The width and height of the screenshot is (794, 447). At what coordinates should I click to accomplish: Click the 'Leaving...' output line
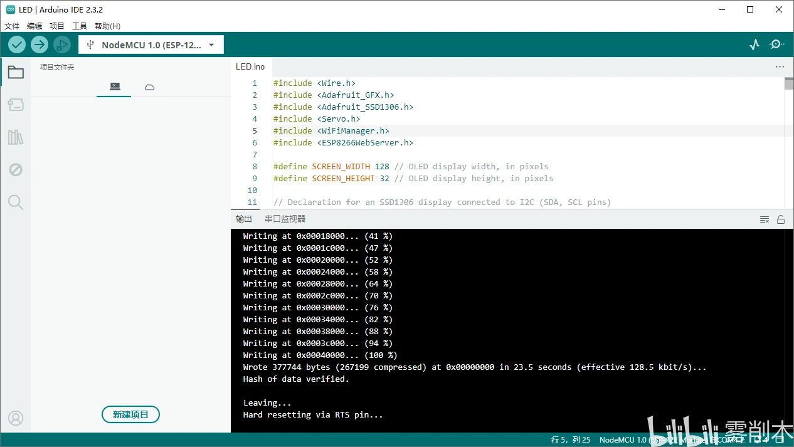(267, 402)
